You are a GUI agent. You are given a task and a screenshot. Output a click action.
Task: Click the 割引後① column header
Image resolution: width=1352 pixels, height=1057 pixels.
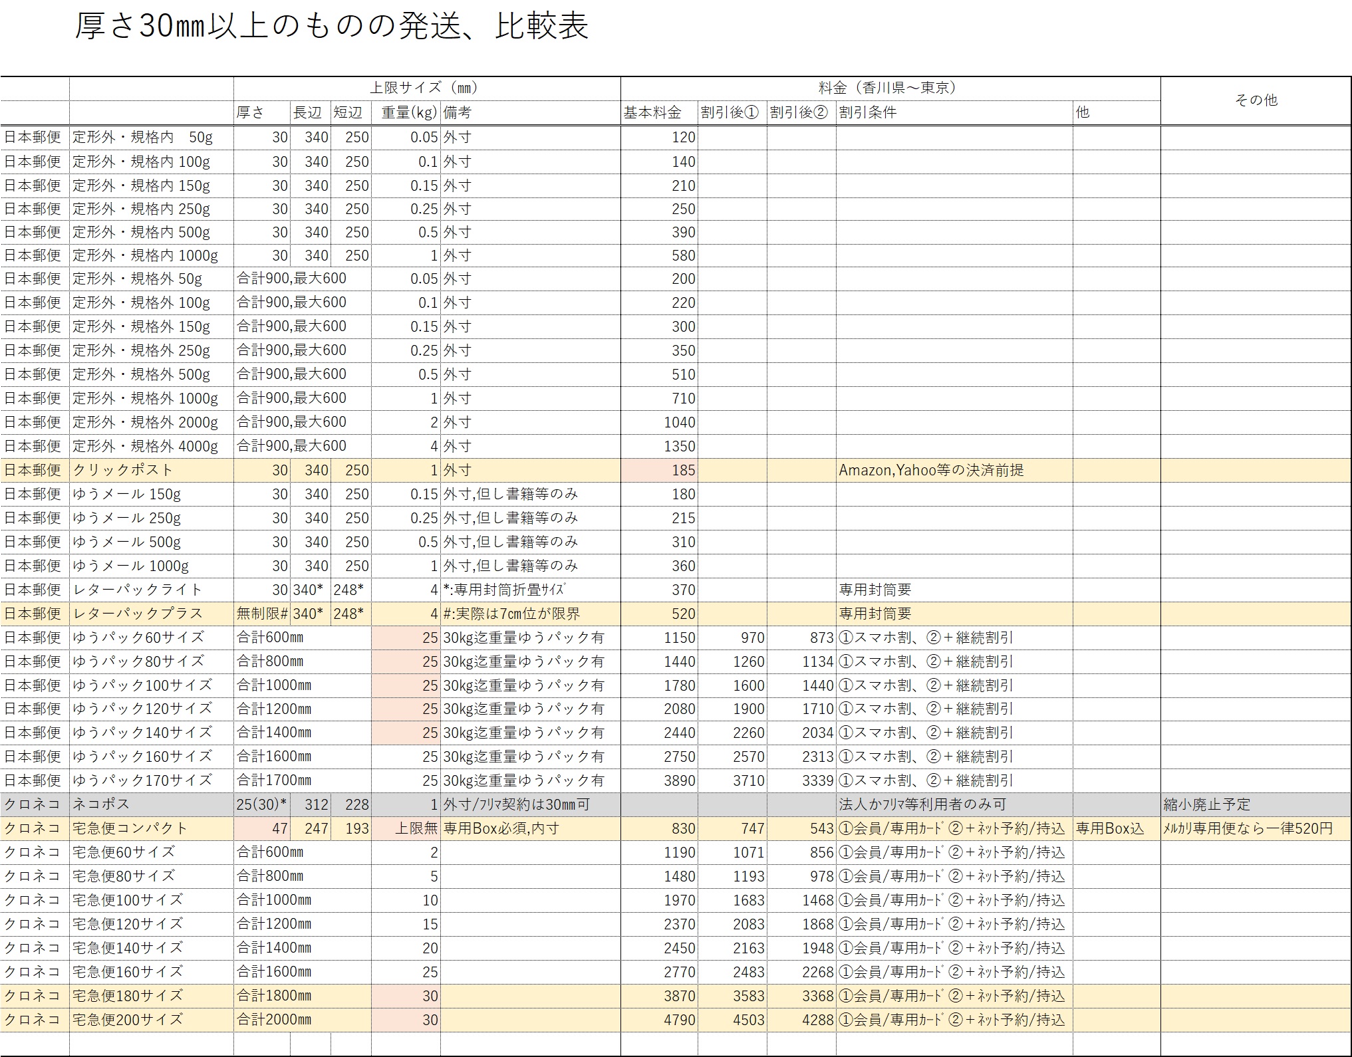(730, 112)
